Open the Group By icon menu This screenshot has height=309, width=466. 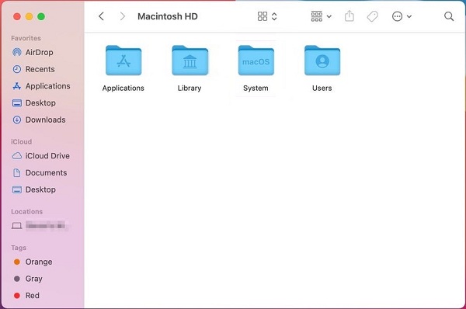(317, 16)
